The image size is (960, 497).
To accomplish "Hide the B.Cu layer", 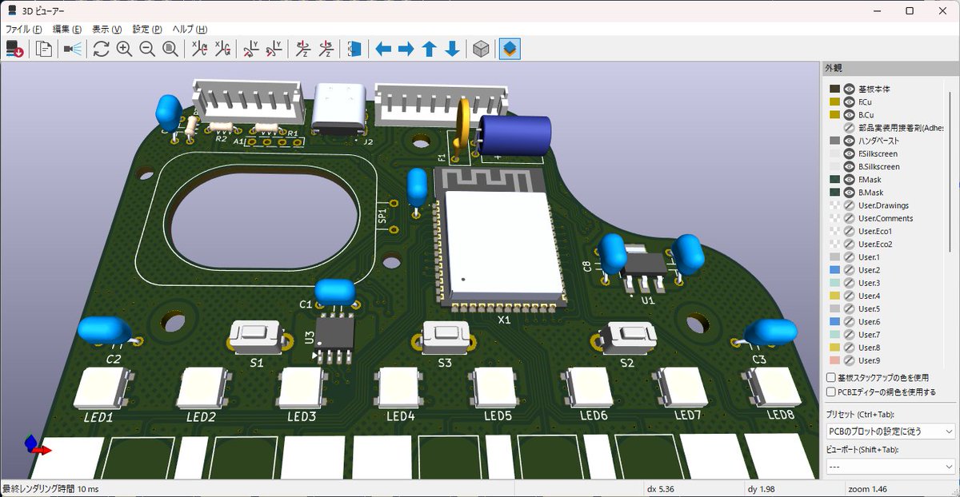I will pyautogui.click(x=850, y=115).
